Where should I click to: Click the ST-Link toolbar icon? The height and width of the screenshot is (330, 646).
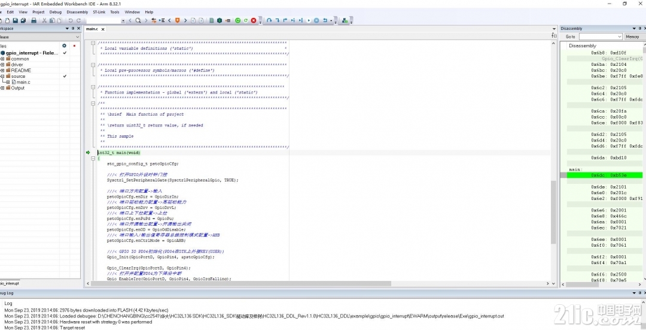coord(345,20)
